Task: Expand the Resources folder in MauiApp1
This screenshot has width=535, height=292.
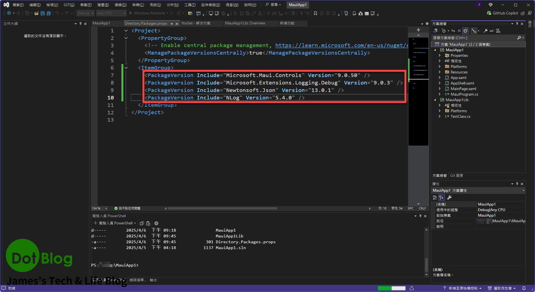Action: (440, 72)
